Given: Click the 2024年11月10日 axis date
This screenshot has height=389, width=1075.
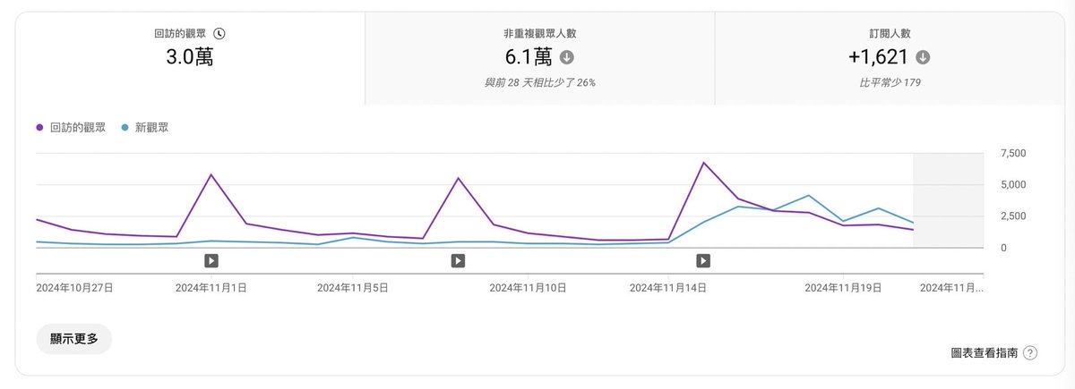Looking at the screenshot, I should click(528, 288).
